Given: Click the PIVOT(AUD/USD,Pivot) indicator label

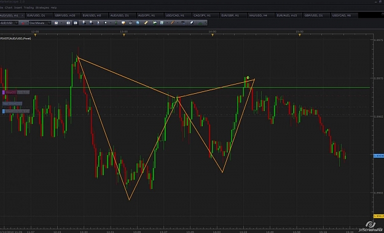Looking at the screenshot, I should tap(15, 39).
